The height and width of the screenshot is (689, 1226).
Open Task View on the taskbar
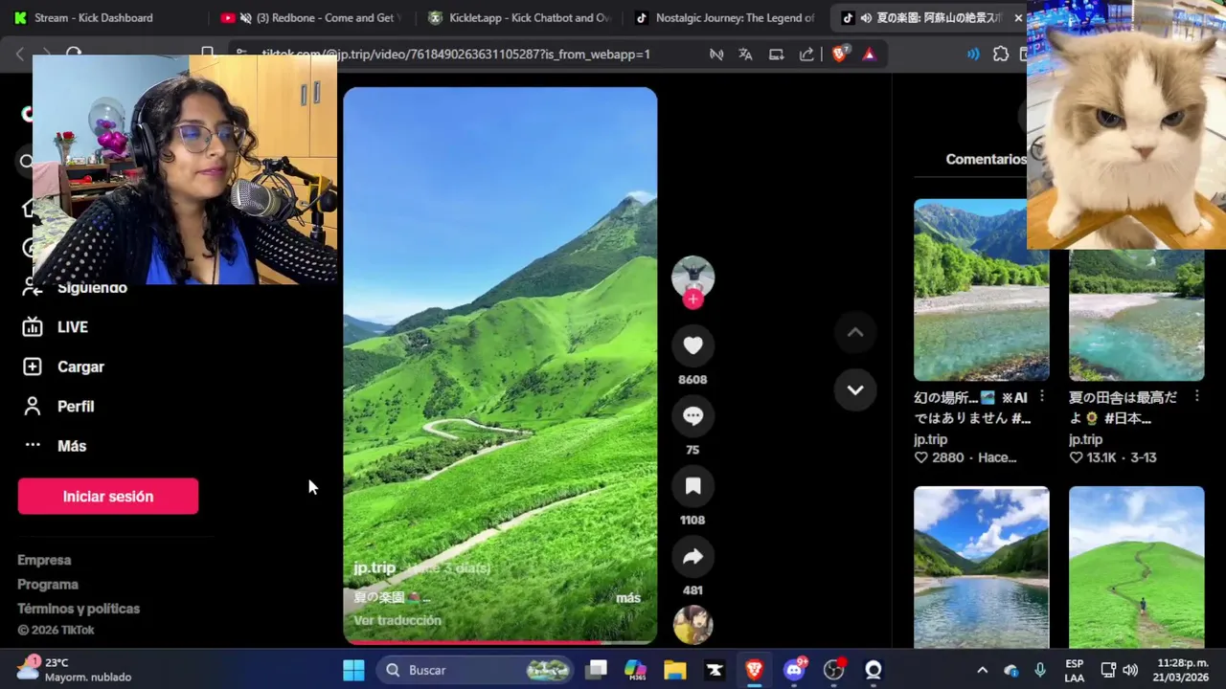click(597, 670)
